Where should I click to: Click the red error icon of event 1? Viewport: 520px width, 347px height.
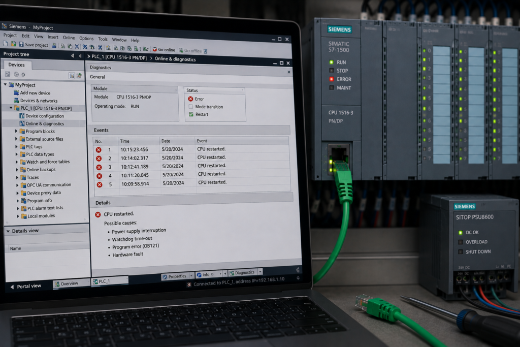coord(99,149)
